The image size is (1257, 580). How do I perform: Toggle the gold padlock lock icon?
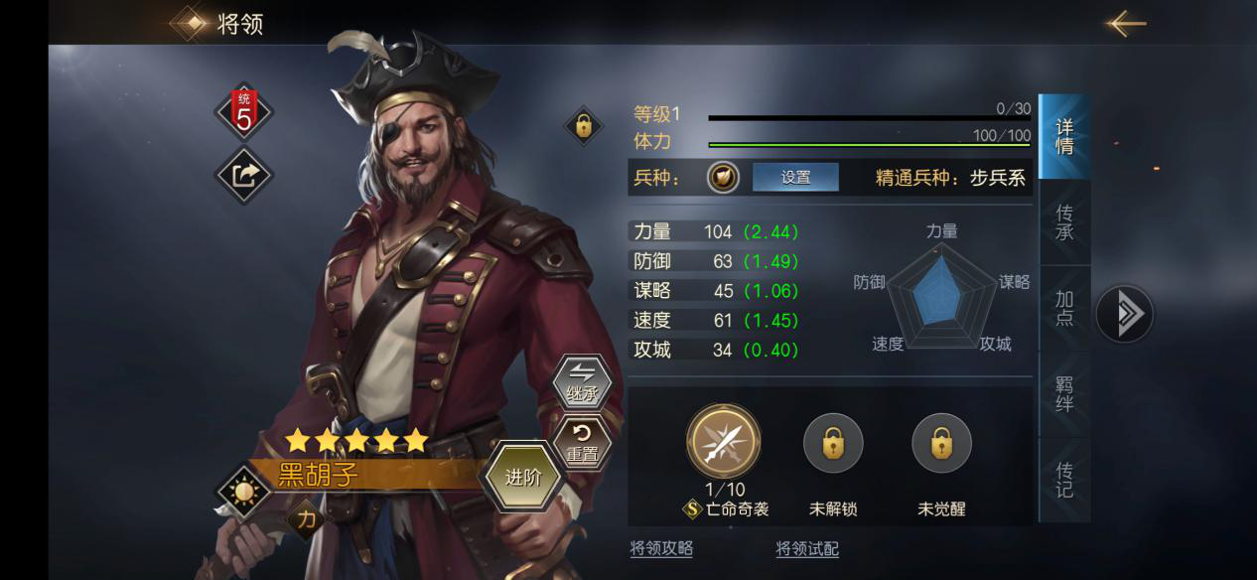[x=583, y=126]
